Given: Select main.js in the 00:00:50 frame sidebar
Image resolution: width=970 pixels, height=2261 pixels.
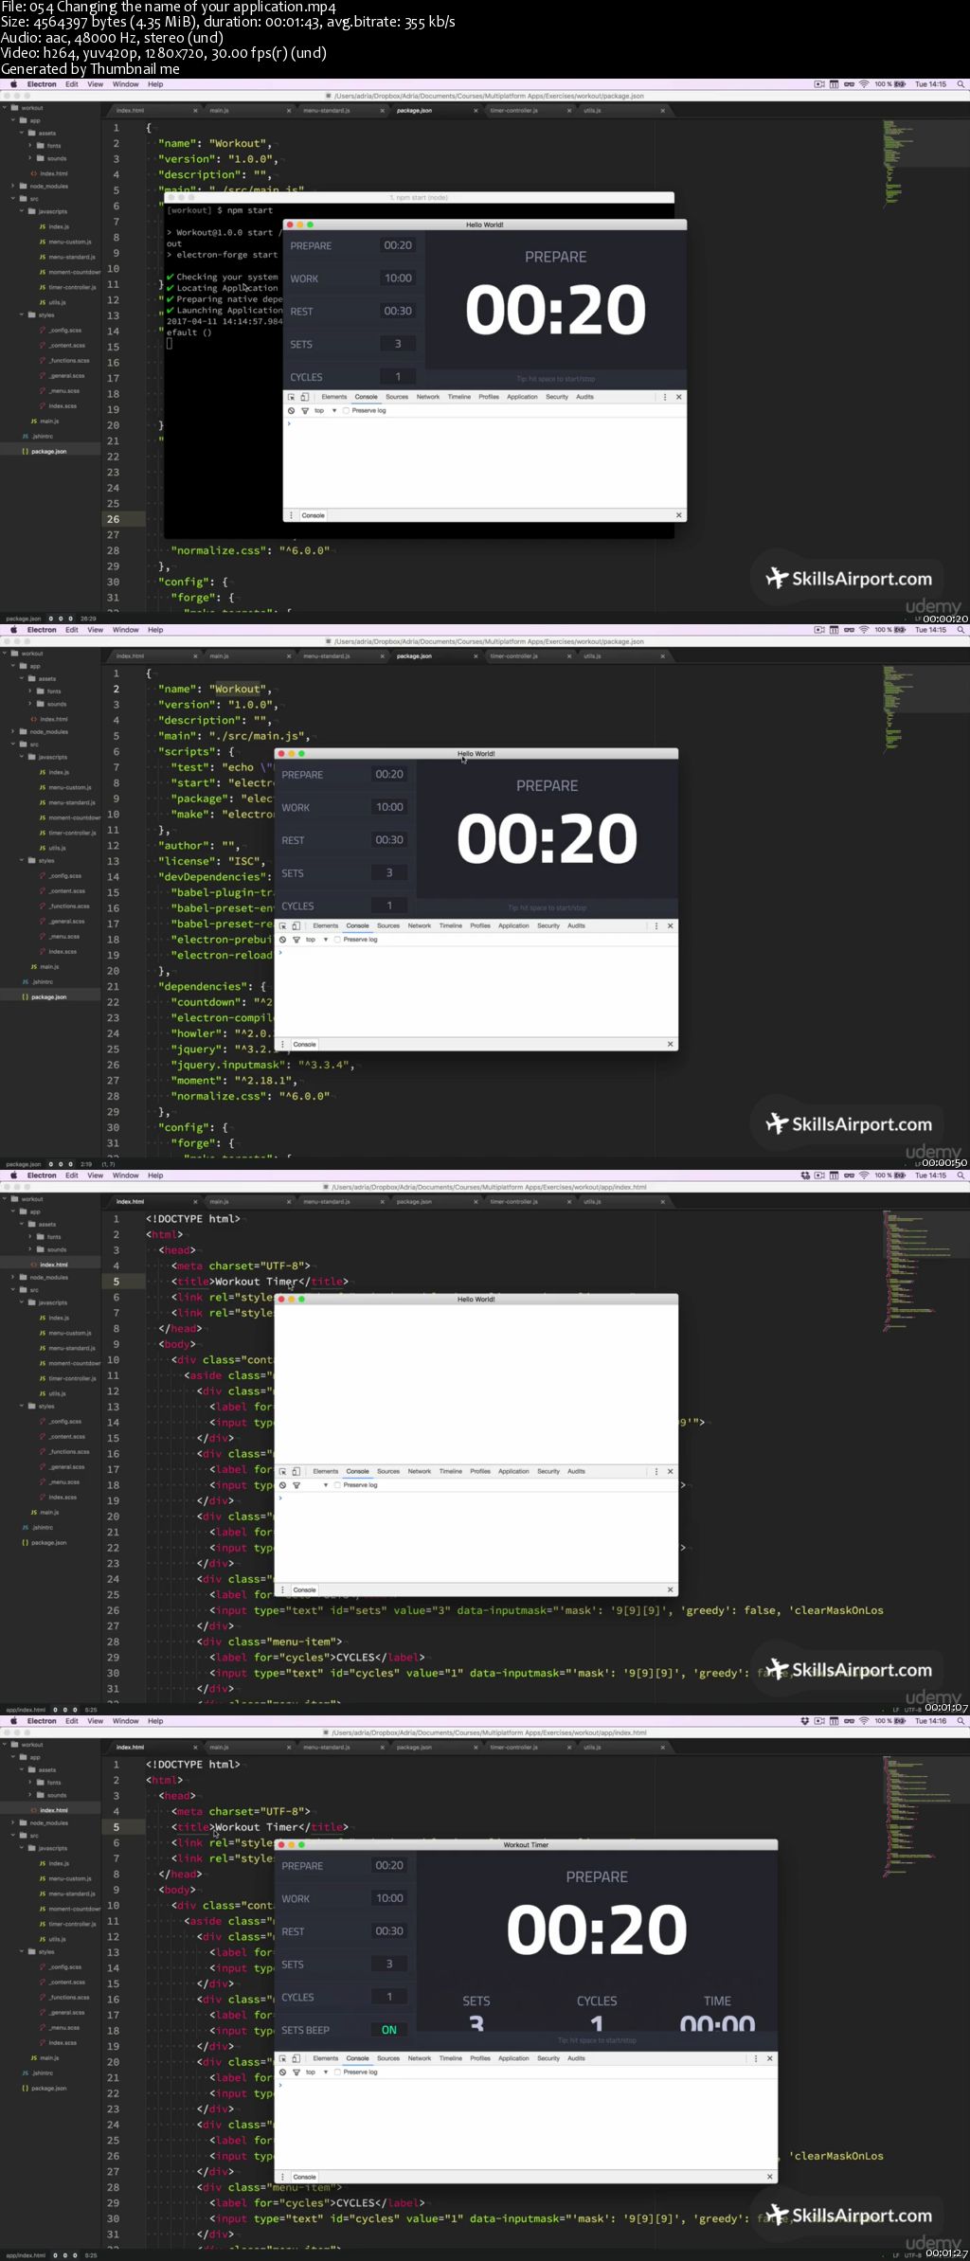Looking at the screenshot, I should pyautogui.click(x=49, y=967).
